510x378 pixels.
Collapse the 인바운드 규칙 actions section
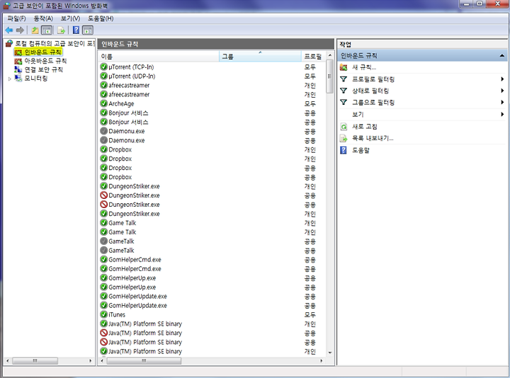[502, 56]
